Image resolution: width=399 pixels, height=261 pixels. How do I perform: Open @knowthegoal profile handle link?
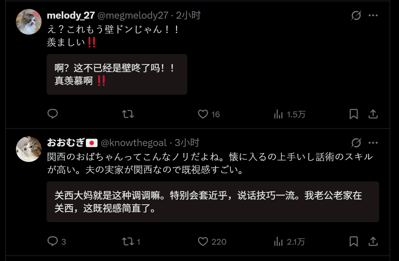(x=134, y=143)
